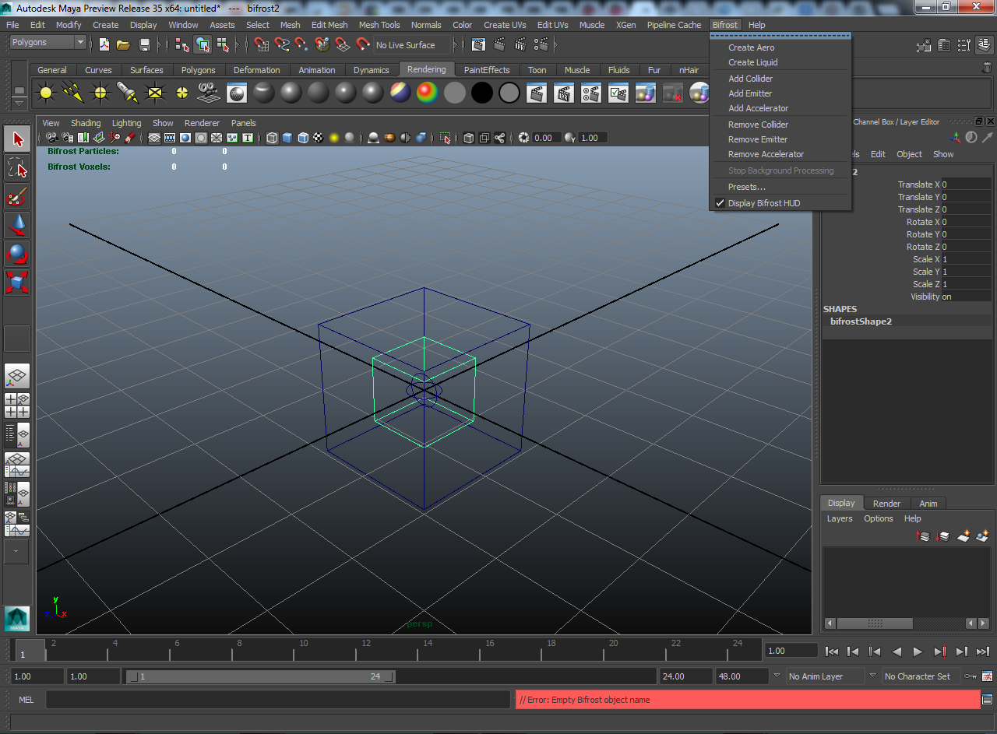Choose the Scale tool cube icon
This screenshot has width=997, height=734.
17,282
